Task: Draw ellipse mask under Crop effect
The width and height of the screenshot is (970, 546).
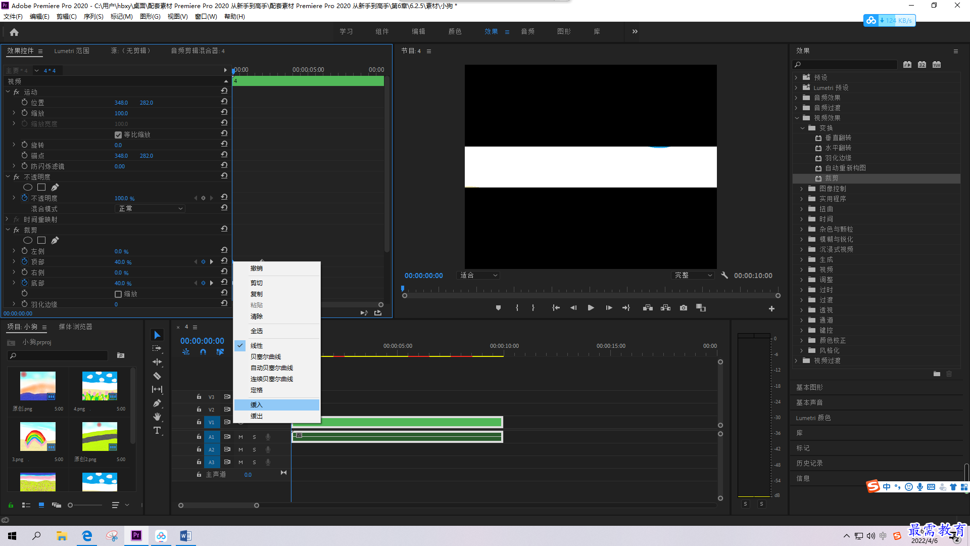Action: click(x=28, y=241)
